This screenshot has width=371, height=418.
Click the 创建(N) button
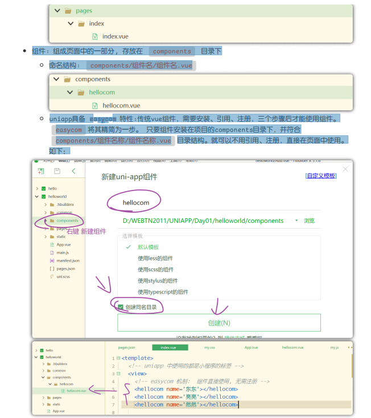219,323
